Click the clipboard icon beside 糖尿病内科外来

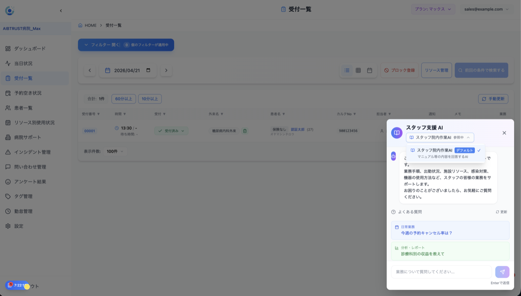coord(245,131)
